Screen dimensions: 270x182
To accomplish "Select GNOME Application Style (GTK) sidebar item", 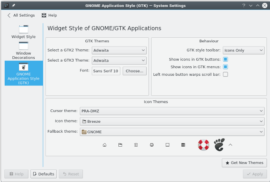I will click(24, 73).
